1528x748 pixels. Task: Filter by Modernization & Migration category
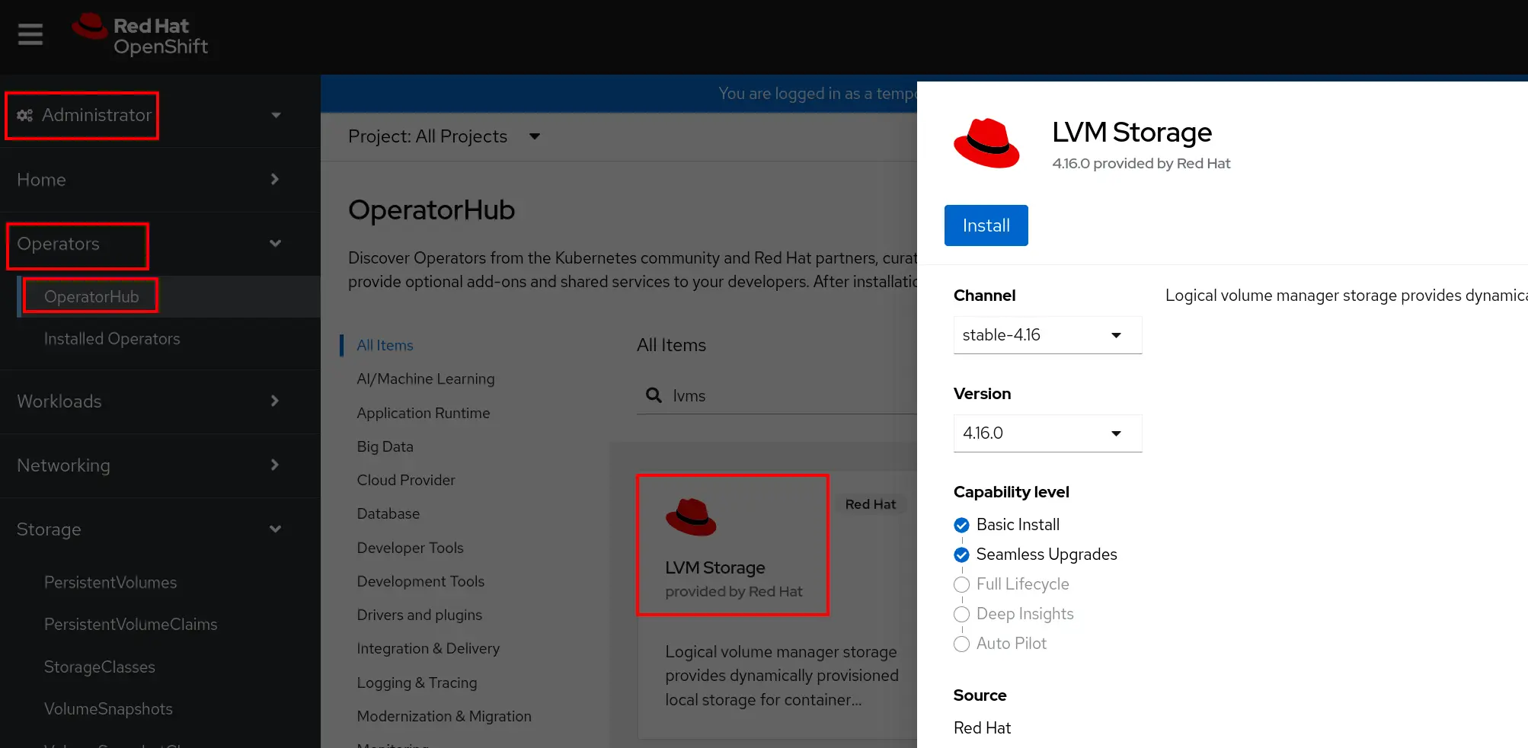444,716
